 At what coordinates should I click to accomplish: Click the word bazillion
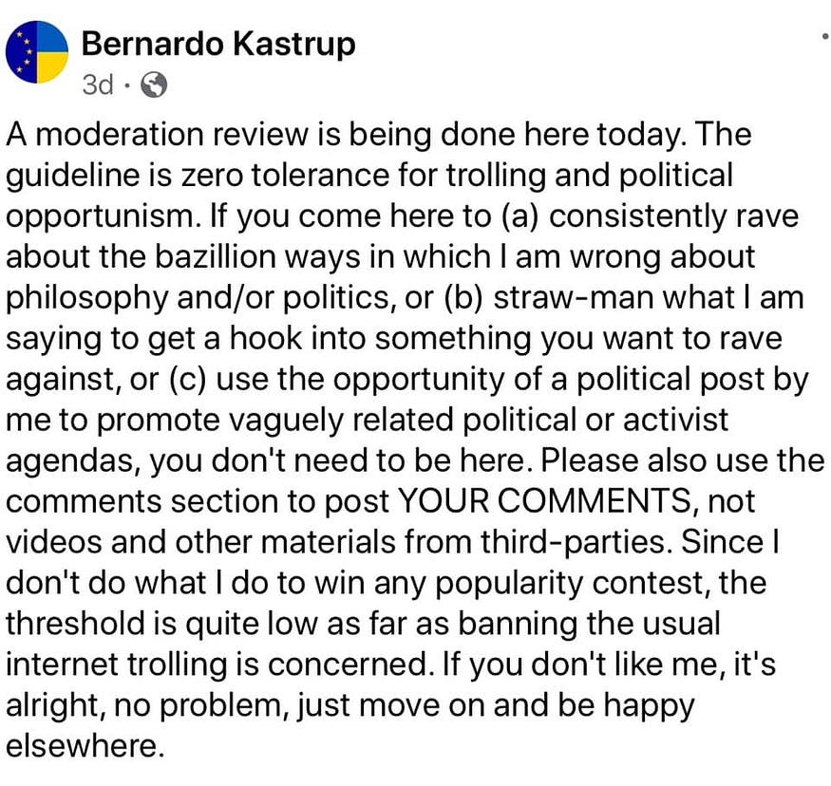(216, 257)
